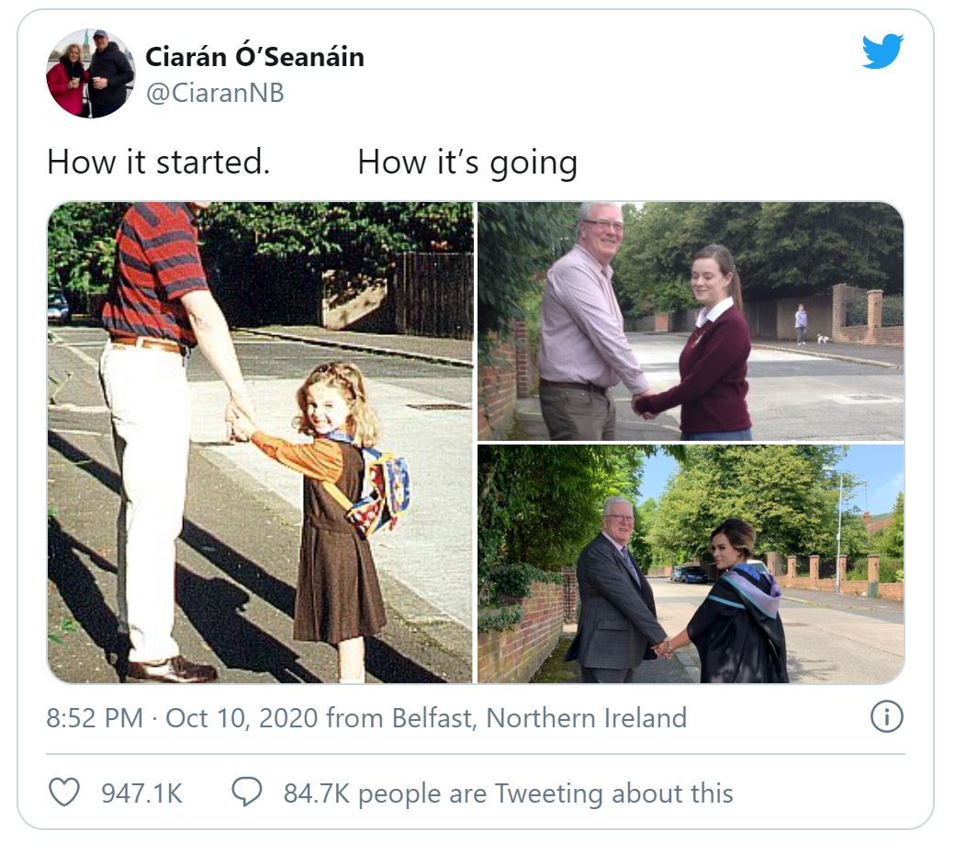Open "people are Tweeting about this" link
This screenshot has width=955, height=855.
(x=545, y=793)
